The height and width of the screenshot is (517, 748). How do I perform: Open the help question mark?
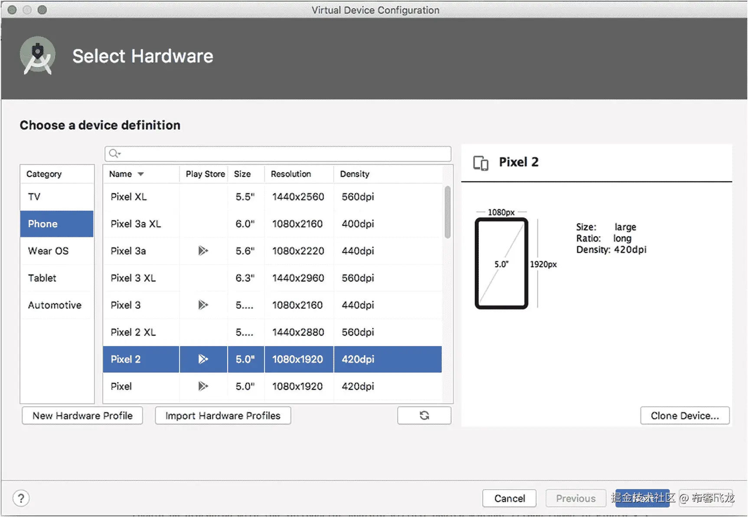click(x=21, y=498)
